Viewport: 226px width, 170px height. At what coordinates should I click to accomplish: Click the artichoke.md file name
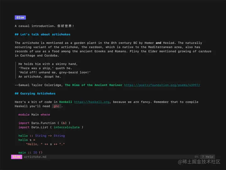pyautogui.click(x=35, y=157)
